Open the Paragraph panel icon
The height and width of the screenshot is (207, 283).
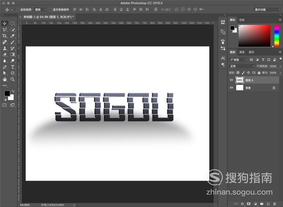click(223, 64)
